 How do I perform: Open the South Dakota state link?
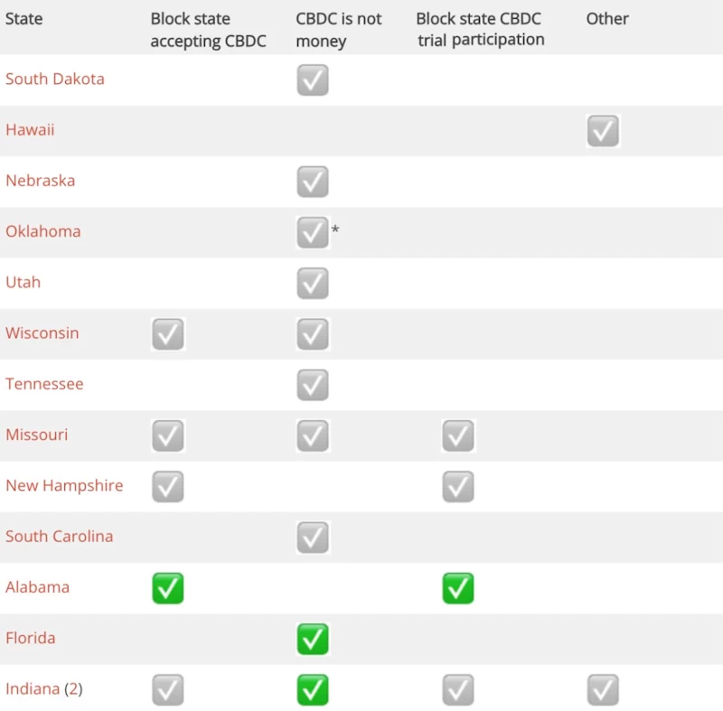(55, 79)
